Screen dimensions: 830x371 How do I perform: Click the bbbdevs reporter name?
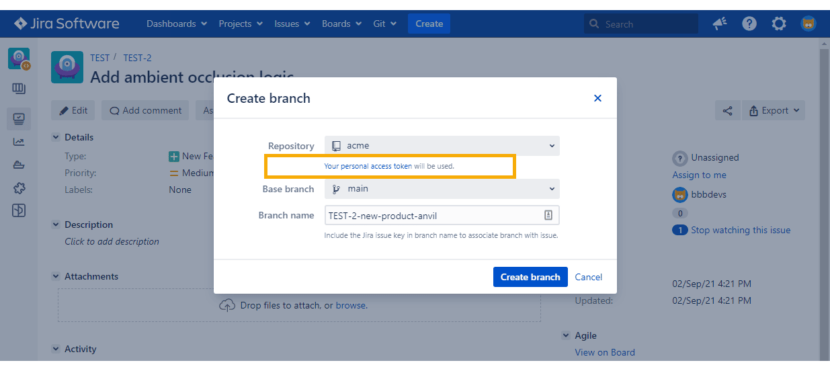pos(710,194)
